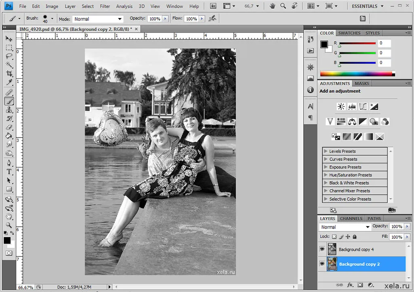Add a layer style with fx button

[x=350, y=285]
